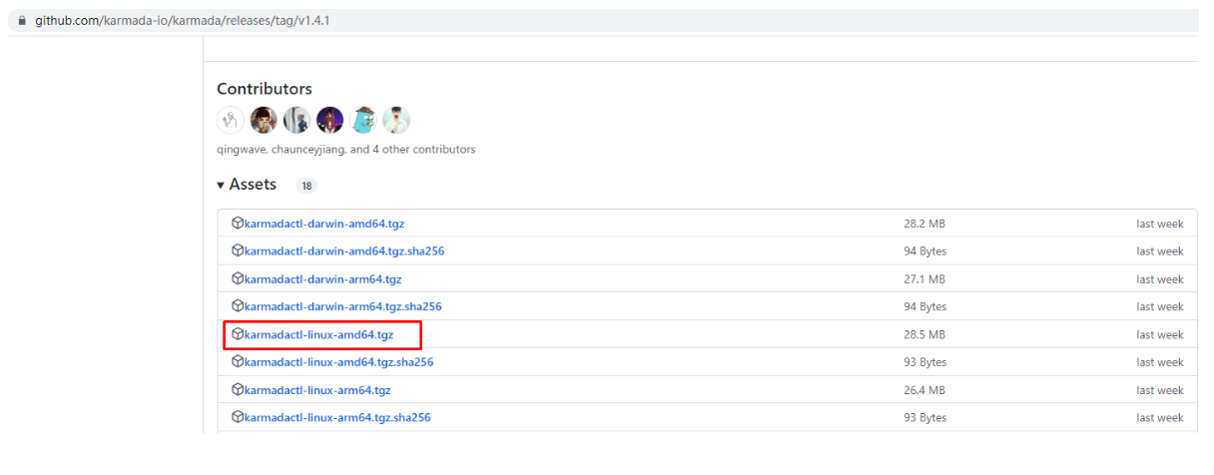Screen dimensions: 1214x475
Task: Open the fourth contributor avatar with purple background
Action: pos(330,121)
